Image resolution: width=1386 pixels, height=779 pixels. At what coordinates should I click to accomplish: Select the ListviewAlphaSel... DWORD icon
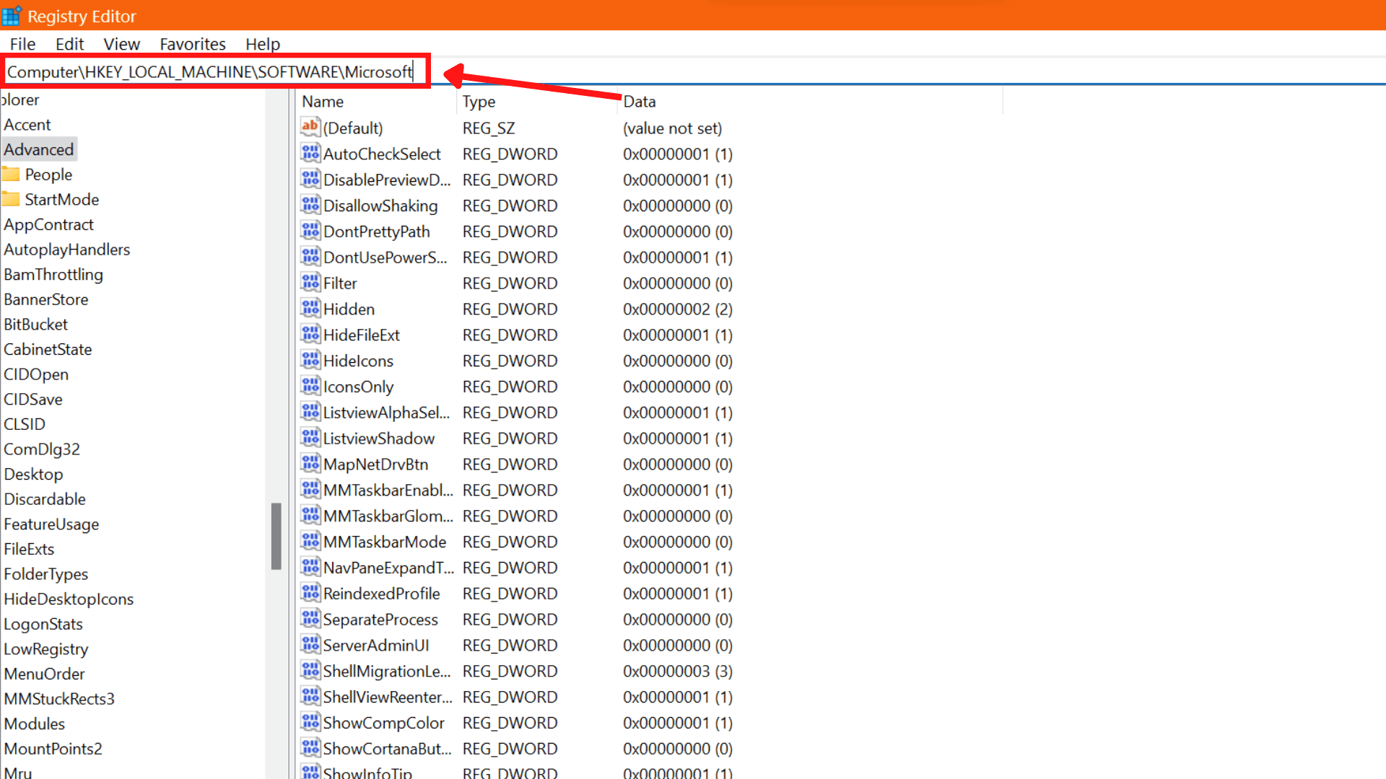pyautogui.click(x=310, y=412)
